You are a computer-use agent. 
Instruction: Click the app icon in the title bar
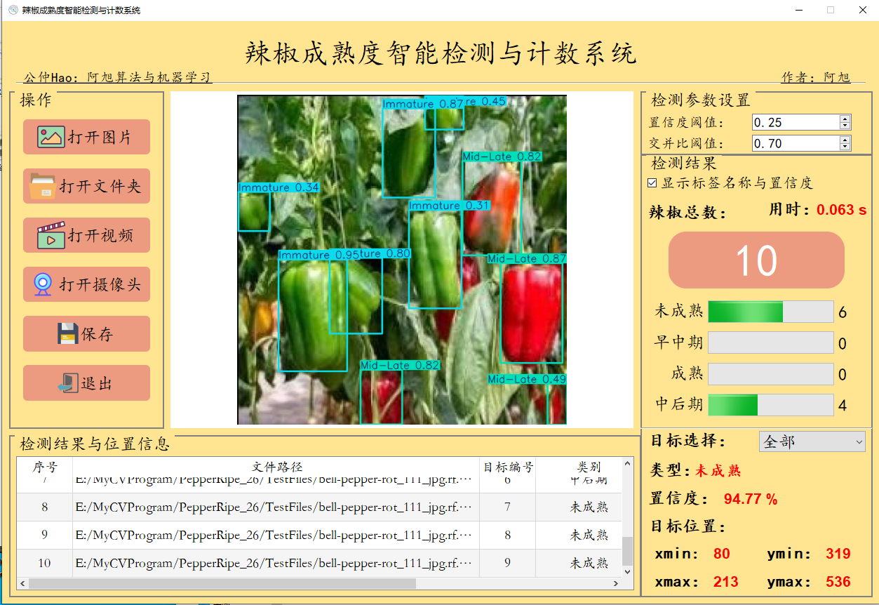click(12, 10)
